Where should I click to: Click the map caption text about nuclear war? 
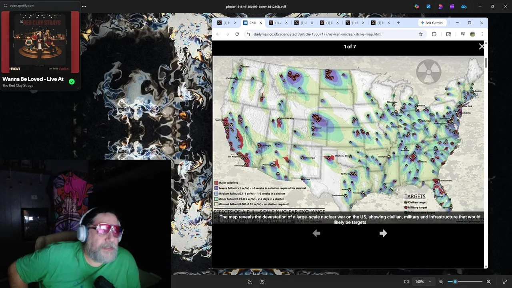(x=350, y=220)
